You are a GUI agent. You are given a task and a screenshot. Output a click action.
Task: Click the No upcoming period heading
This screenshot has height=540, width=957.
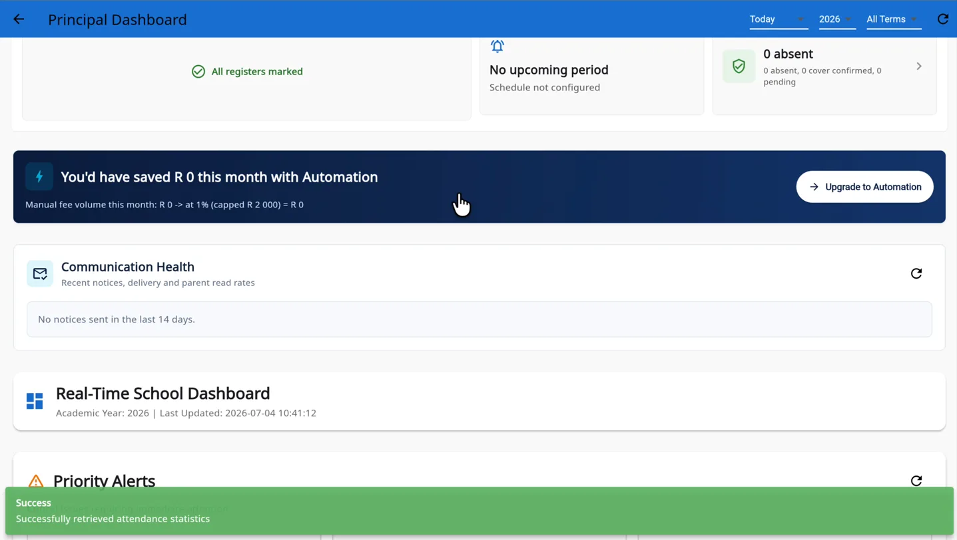point(549,70)
